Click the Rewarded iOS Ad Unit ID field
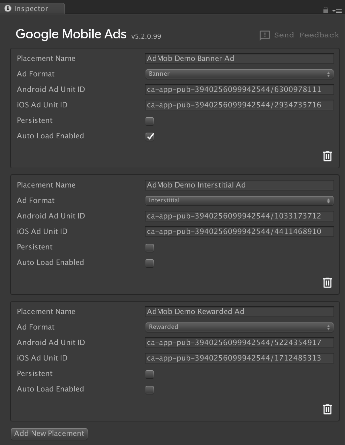Viewport: 345px width, 445px height. (x=239, y=358)
